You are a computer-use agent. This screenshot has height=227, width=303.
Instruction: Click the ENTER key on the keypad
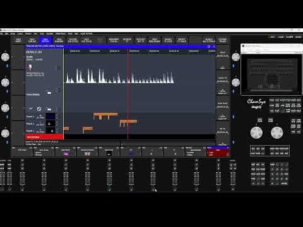[x=284, y=183]
